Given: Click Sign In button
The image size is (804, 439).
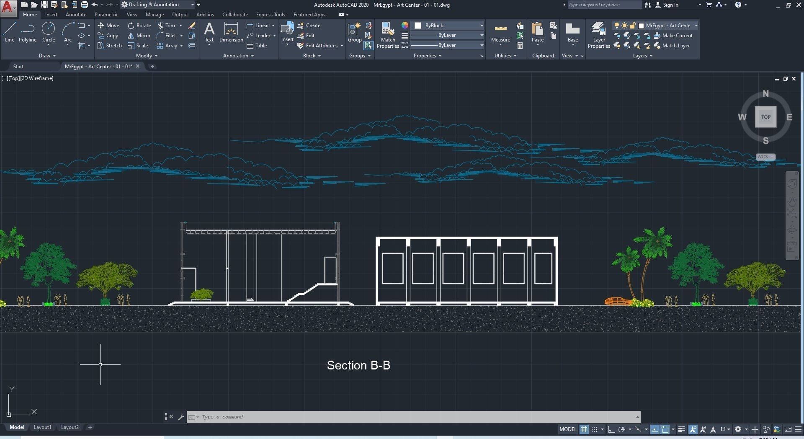Looking at the screenshot, I should click(667, 5).
